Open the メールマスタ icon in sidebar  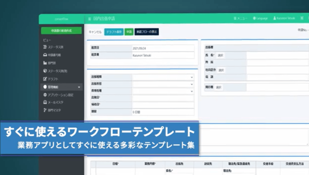pos(45,102)
